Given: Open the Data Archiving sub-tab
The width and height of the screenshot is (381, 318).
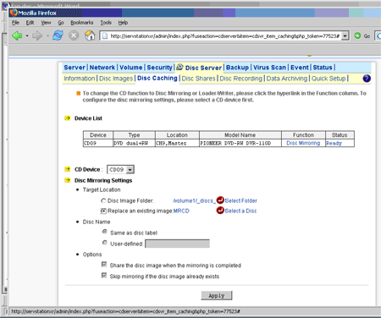Looking at the screenshot, I should coord(287,79).
